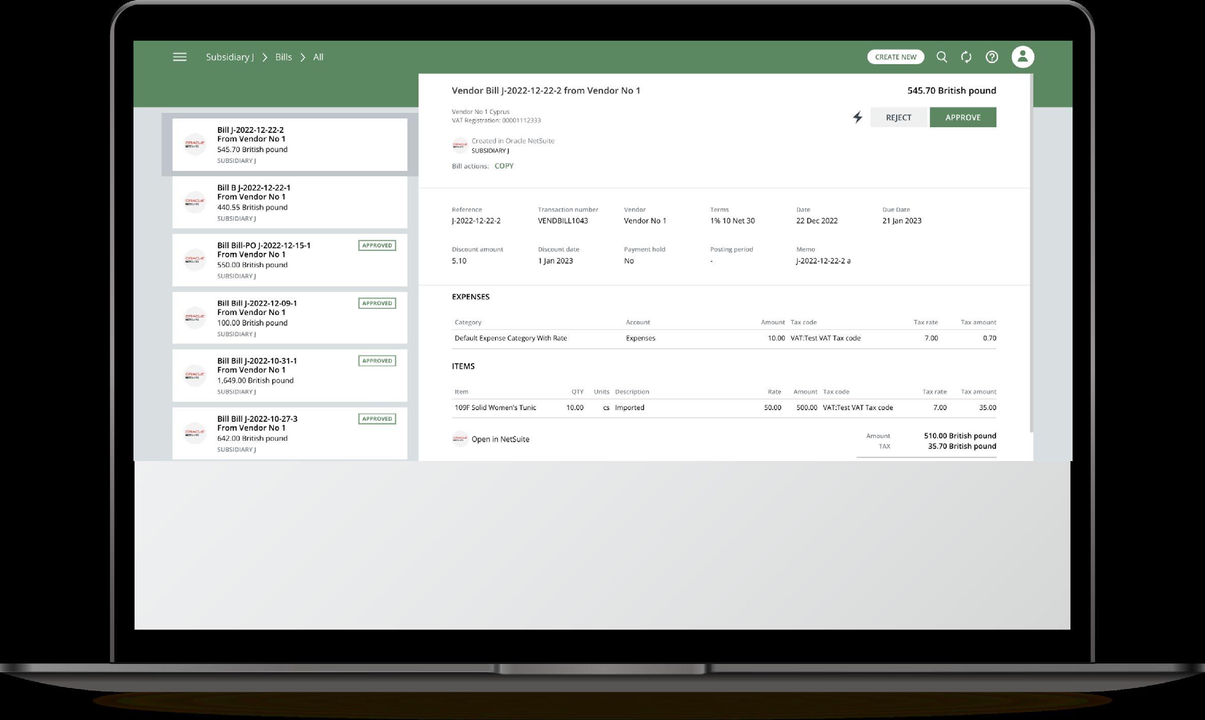Open the hamburger navigation menu
This screenshot has height=720, width=1205.
180,57
